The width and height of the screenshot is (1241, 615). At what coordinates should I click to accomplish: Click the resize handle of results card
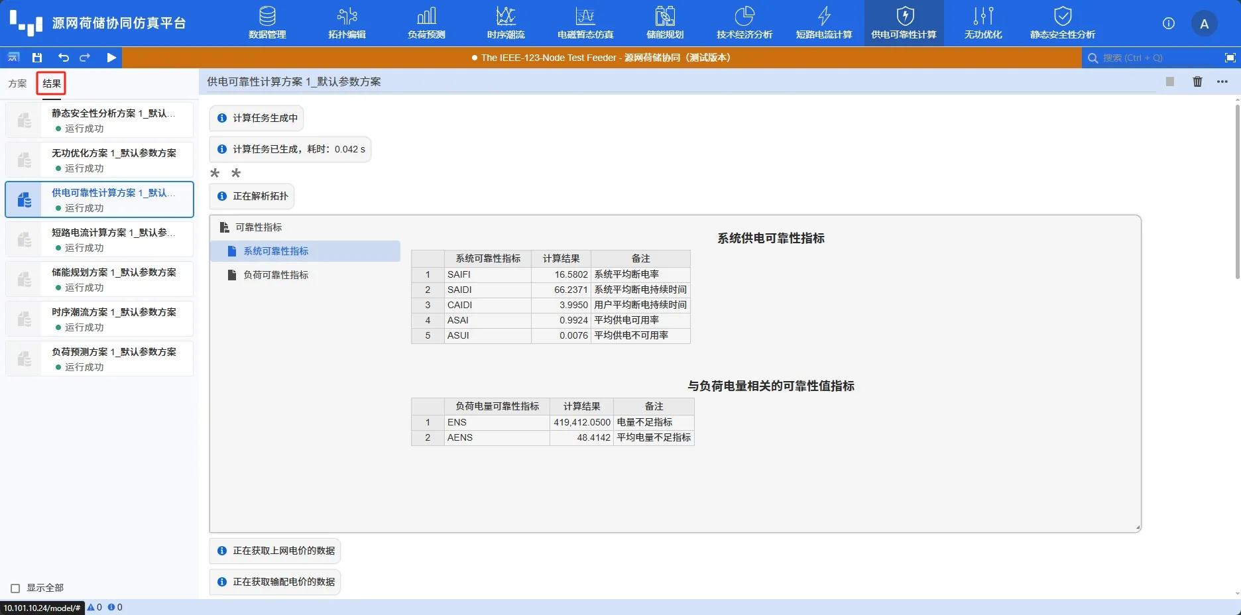point(1138,528)
